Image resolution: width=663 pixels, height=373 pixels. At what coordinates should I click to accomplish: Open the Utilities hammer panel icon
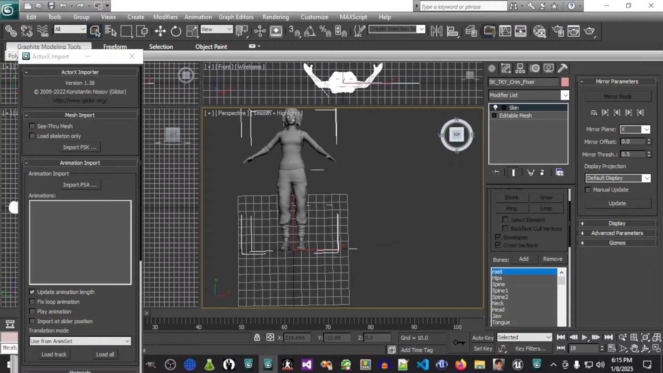coord(563,68)
